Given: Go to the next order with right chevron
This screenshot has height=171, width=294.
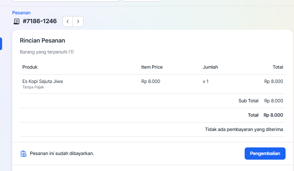Looking at the screenshot, I should point(78,21).
